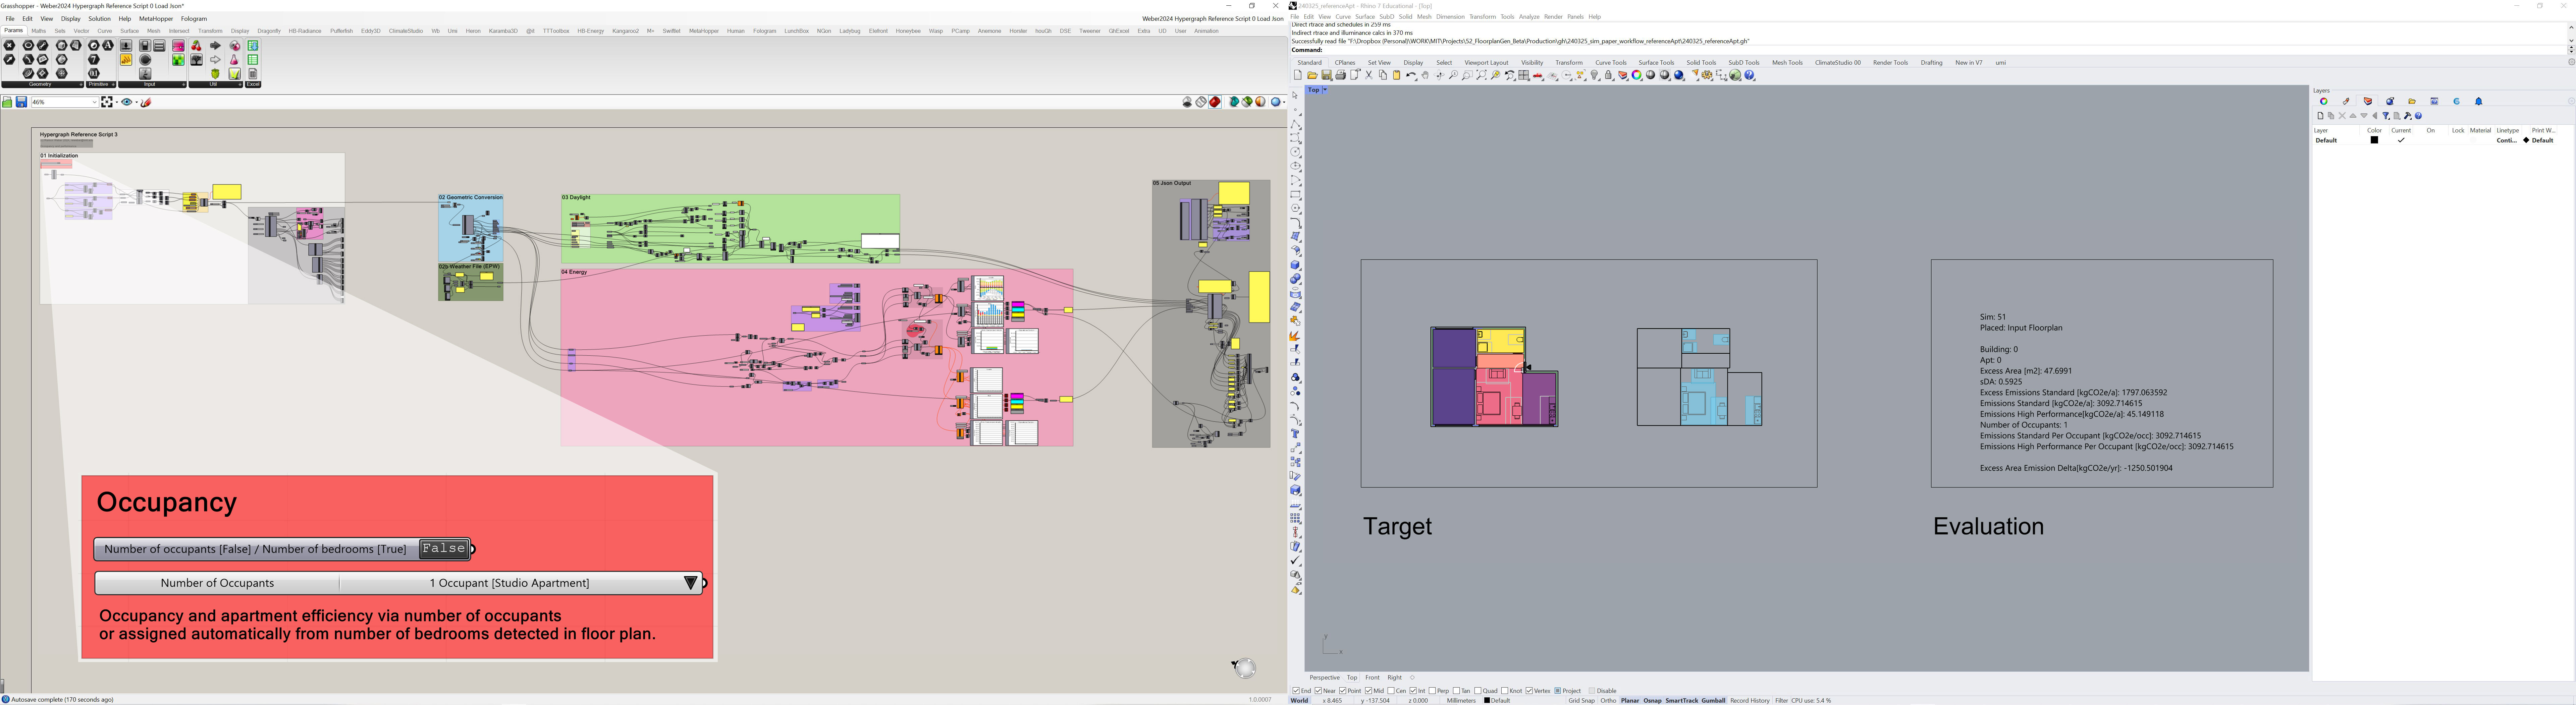Click the Rhino New file icon
This screenshot has height=705, width=2576.
[1298, 75]
